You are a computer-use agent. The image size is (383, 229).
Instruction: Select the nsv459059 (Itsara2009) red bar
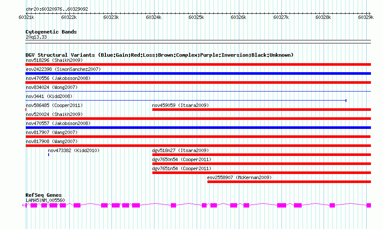click(x=262, y=110)
